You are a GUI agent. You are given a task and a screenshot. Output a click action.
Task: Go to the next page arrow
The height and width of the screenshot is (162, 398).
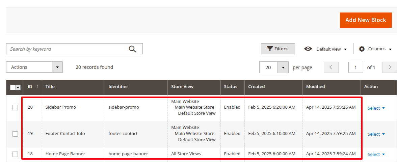click(x=390, y=67)
